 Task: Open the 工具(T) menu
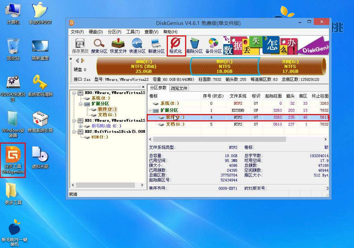click(x=133, y=32)
